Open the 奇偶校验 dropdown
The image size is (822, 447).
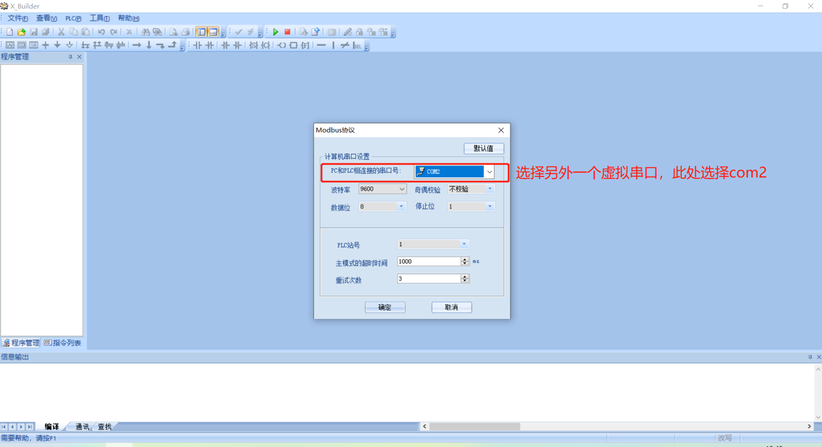[x=490, y=189]
